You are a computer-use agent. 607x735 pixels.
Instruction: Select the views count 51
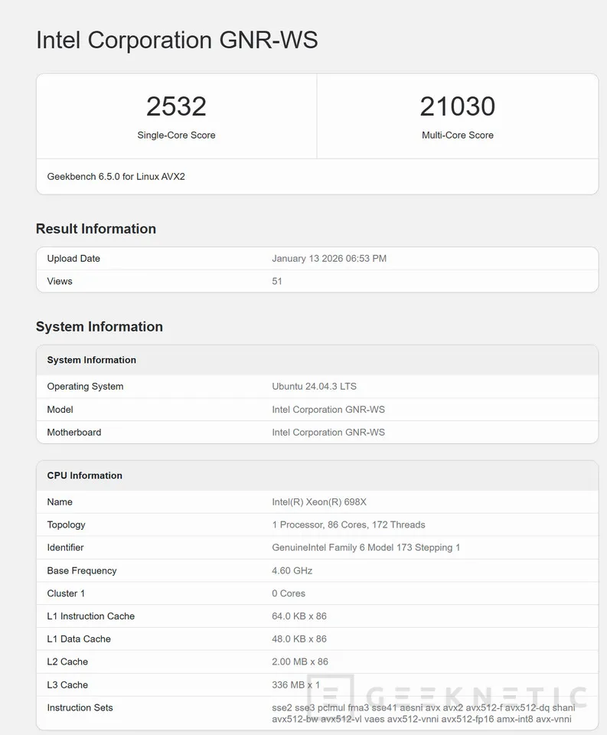[277, 281]
